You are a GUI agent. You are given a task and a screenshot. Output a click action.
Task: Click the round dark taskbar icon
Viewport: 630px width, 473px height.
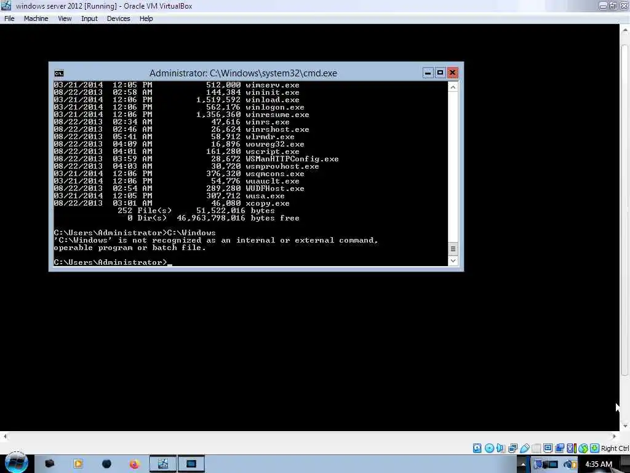point(106,464)
